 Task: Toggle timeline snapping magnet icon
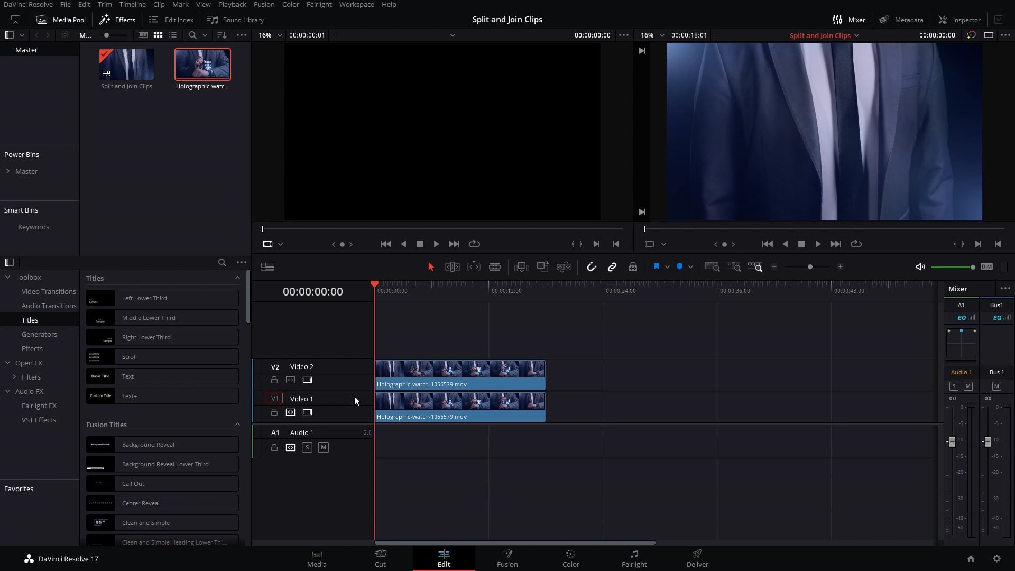[591, 267]
